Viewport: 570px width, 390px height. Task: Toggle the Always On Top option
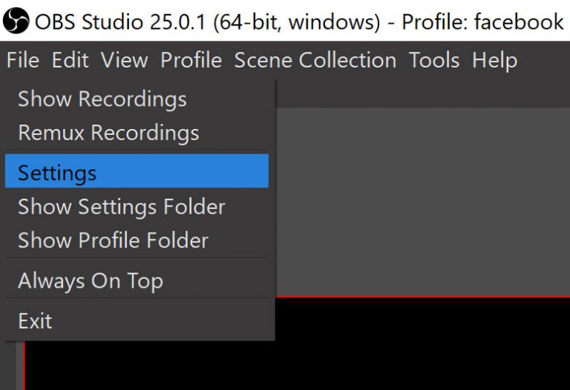pyautogui.click(x=90, y=281)
